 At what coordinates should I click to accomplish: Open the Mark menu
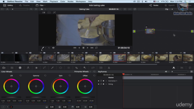pyautogui.click(x=45, y=2)
